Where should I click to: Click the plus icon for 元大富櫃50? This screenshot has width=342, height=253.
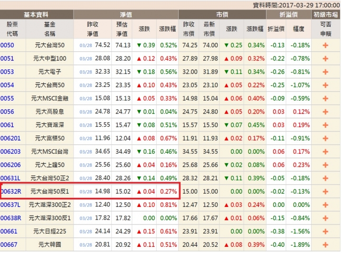pyautogui.click(x=325, y=139)
